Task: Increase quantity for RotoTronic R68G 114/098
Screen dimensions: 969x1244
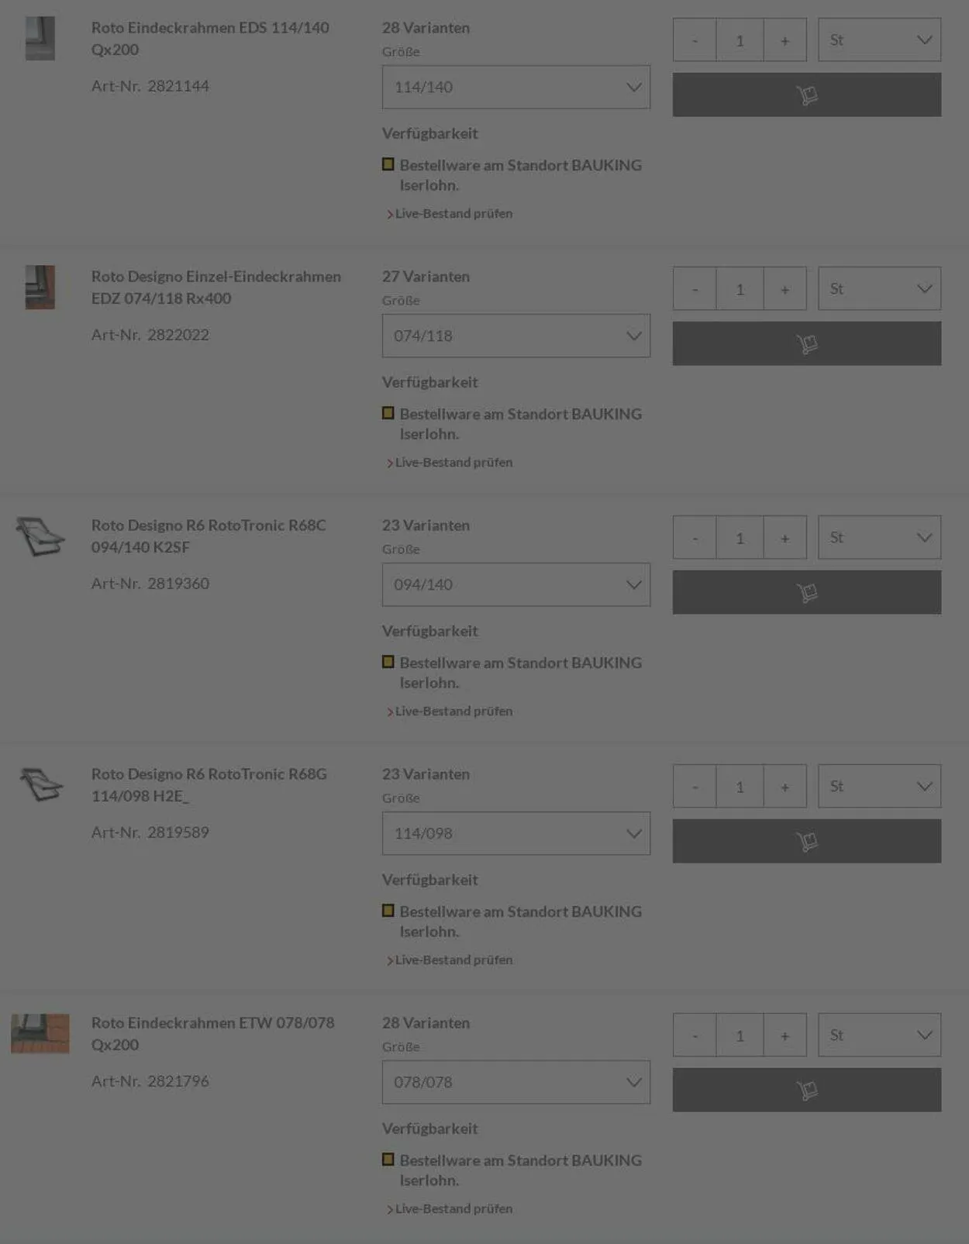Action: click(x=785, y=787)
